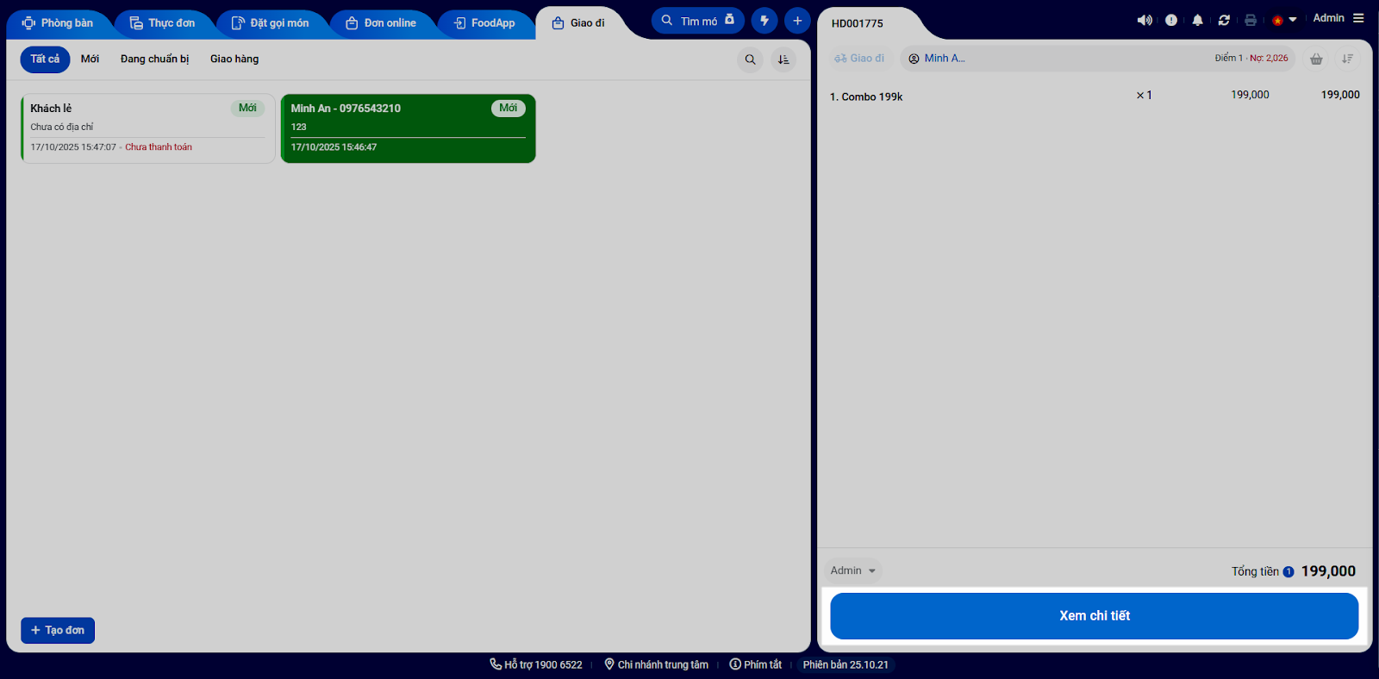The height and width of the screenshot is (679, 1379).
Task: Open the Đặt gọi món tab
Action: [270, 23]
